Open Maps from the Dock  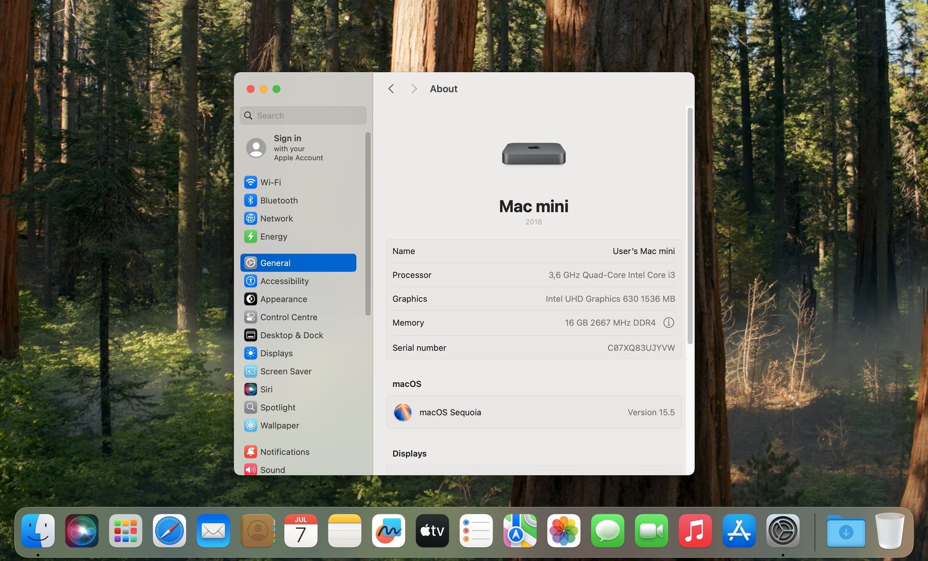pyautogui.click(x=520, y=531)
